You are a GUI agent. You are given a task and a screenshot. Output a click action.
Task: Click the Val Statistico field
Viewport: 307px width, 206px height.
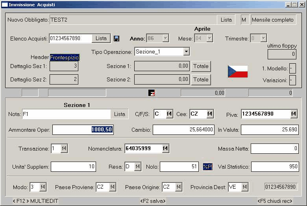coord(275,167)
